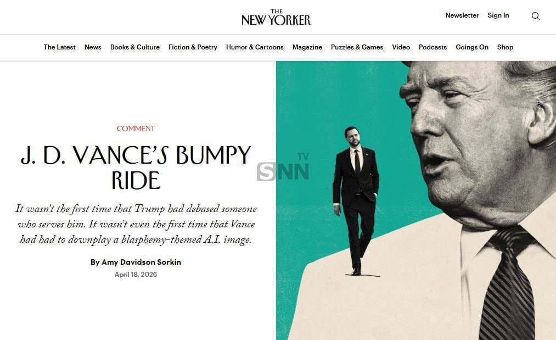Open the Video section

pos(401,47)
